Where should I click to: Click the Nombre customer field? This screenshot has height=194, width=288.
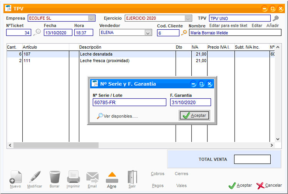[x=235, y=32]
